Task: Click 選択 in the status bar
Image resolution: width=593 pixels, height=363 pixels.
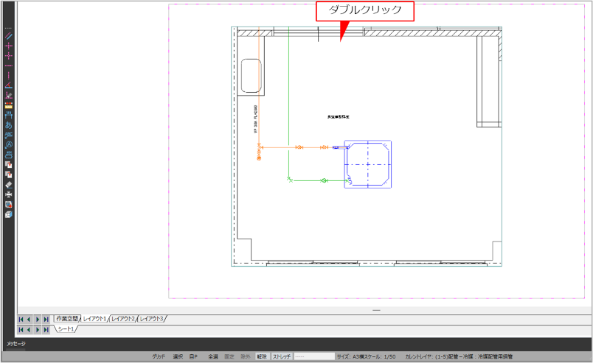Action: tap(178, 356)
